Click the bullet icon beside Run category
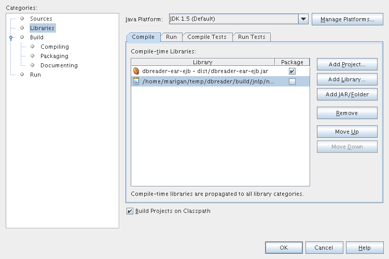 tap(22, 75)
